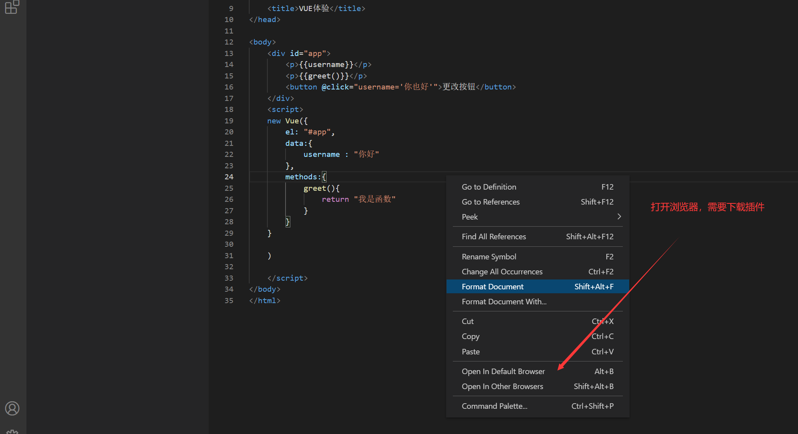
Task: Select Find All References
Action: [x=493, y=237]
